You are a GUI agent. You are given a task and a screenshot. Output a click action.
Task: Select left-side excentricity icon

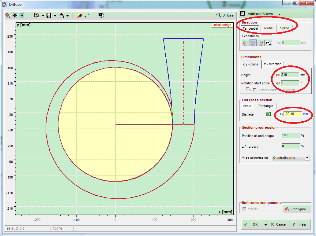click(245, 43)
